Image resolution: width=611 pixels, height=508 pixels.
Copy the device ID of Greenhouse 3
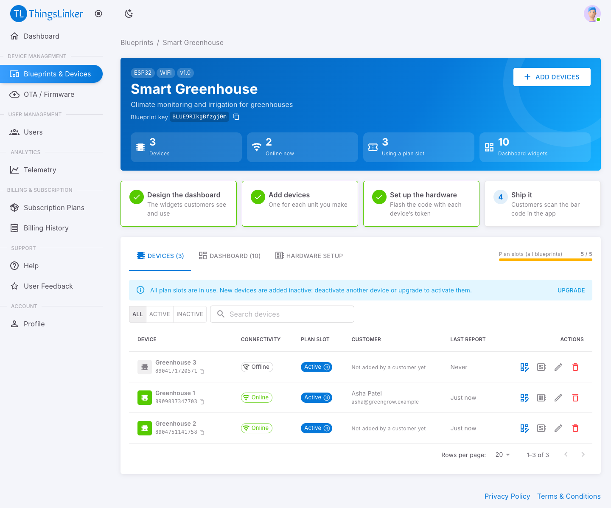tap(202, 371)
